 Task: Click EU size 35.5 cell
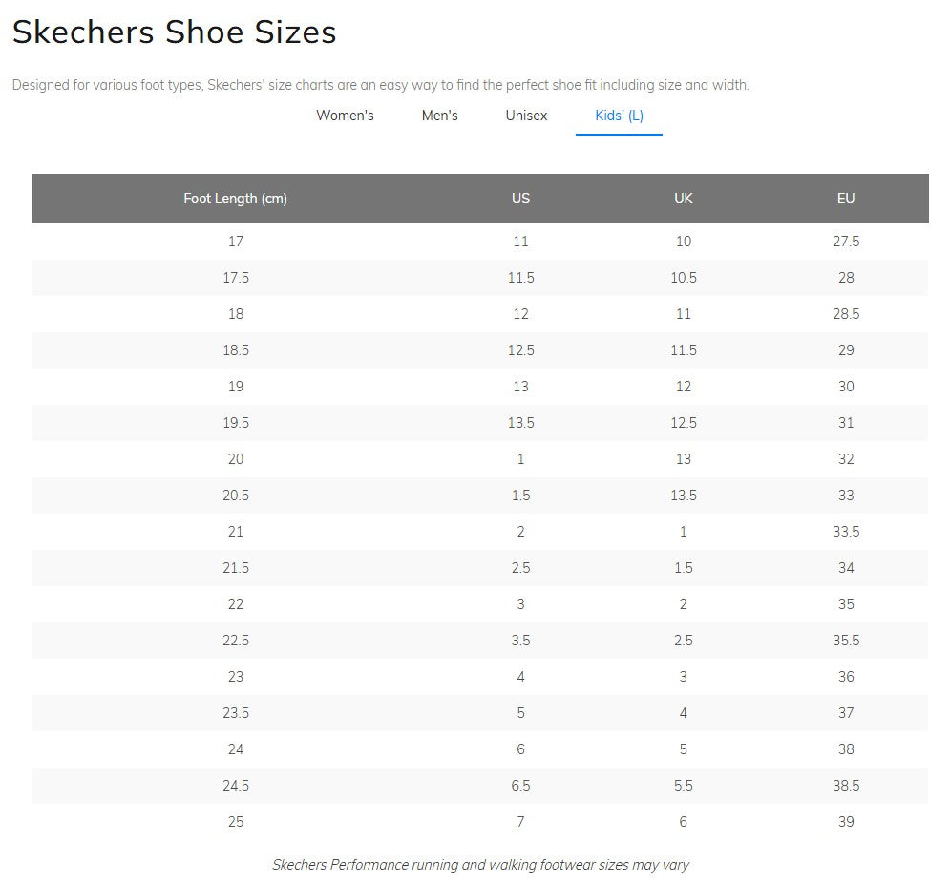click(846, 641)
